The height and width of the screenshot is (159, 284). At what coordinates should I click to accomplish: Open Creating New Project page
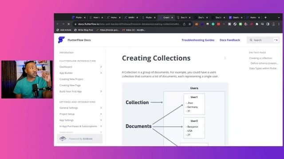pos(71,79)
